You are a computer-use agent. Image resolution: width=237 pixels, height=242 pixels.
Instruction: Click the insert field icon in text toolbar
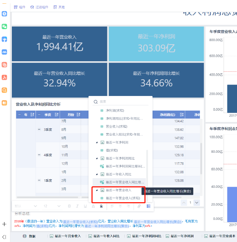(148, 206)
